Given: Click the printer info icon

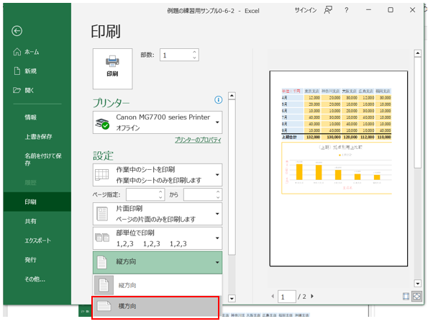Looking at the screenshot, I should click(218, 101).
